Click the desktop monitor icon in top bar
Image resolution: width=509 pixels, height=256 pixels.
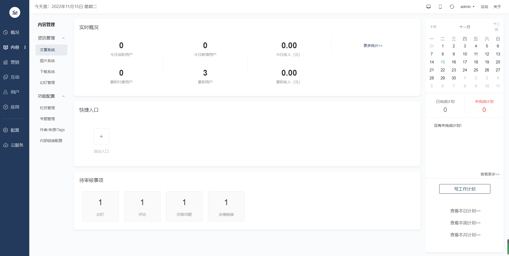[428, 7]
